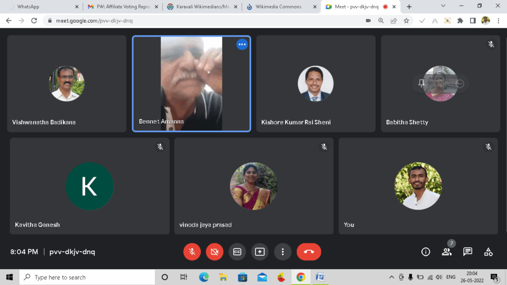Reload the Meet page
The height and width of the screenshot is (285, 507).
pyautogui.click(x=34, y=21)
